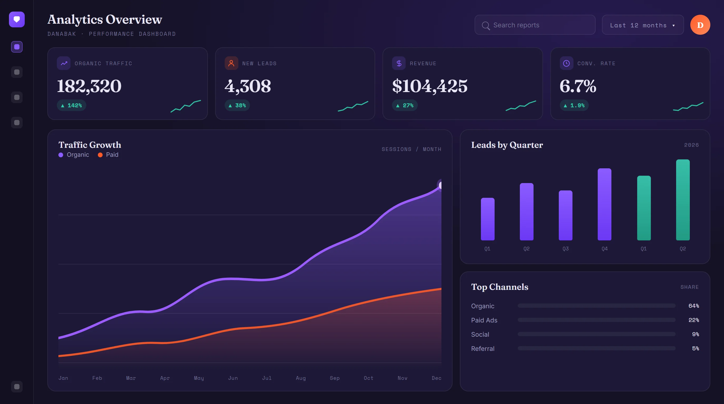The width and height of the screenshot is (724, 404).
Task: Click the SESSIONS / MONTH label
Action: (x=411, y=149)
